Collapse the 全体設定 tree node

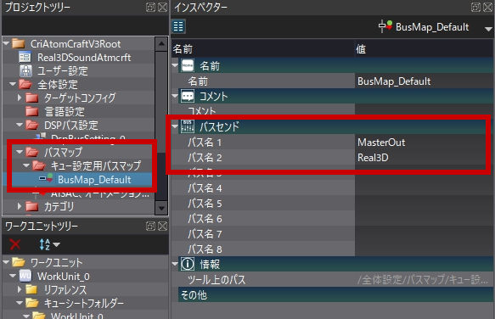13,84
